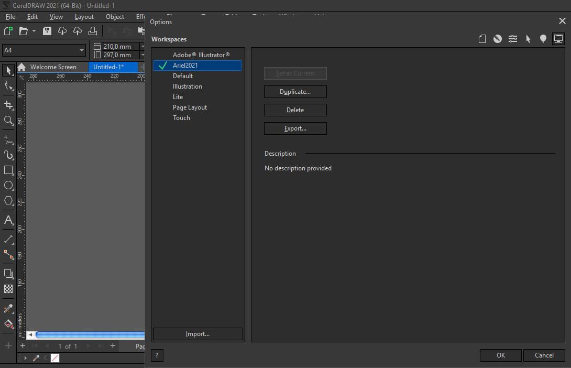Select the Interactive Fill tool
Image resolution: width=571 pixels, height=368 pixels.
click(x=8, y=324)
